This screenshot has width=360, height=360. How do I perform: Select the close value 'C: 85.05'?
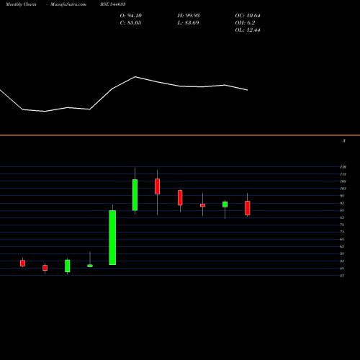point(130,23)
